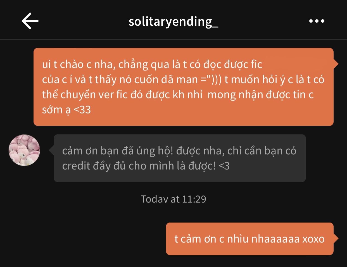Tap the pink plush toy avatar
Viewport: 347px width, 267px height.
(24, 150)
